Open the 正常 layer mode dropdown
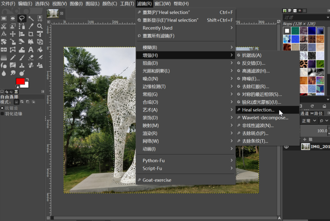Screen dimensions: 330x221 point(309,121)
